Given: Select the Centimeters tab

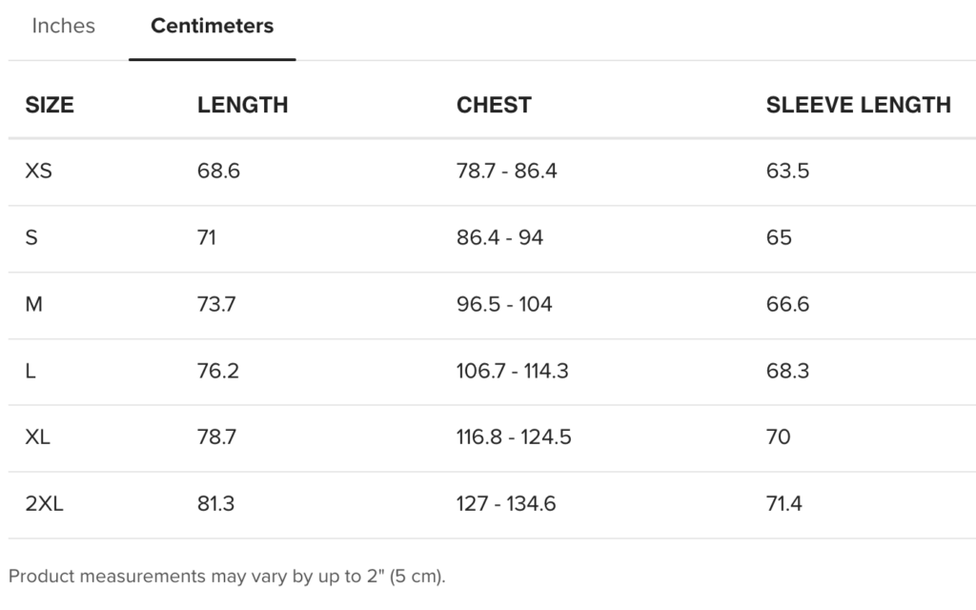Looking at the screenshot, I should 212,27.
